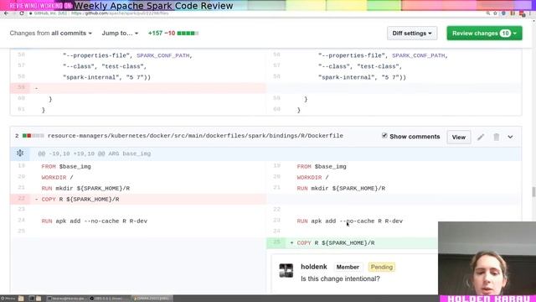This screenshot has width=536, height=302.
Task: Click the View button for the R Dockerfile
Action: [458, 137]
